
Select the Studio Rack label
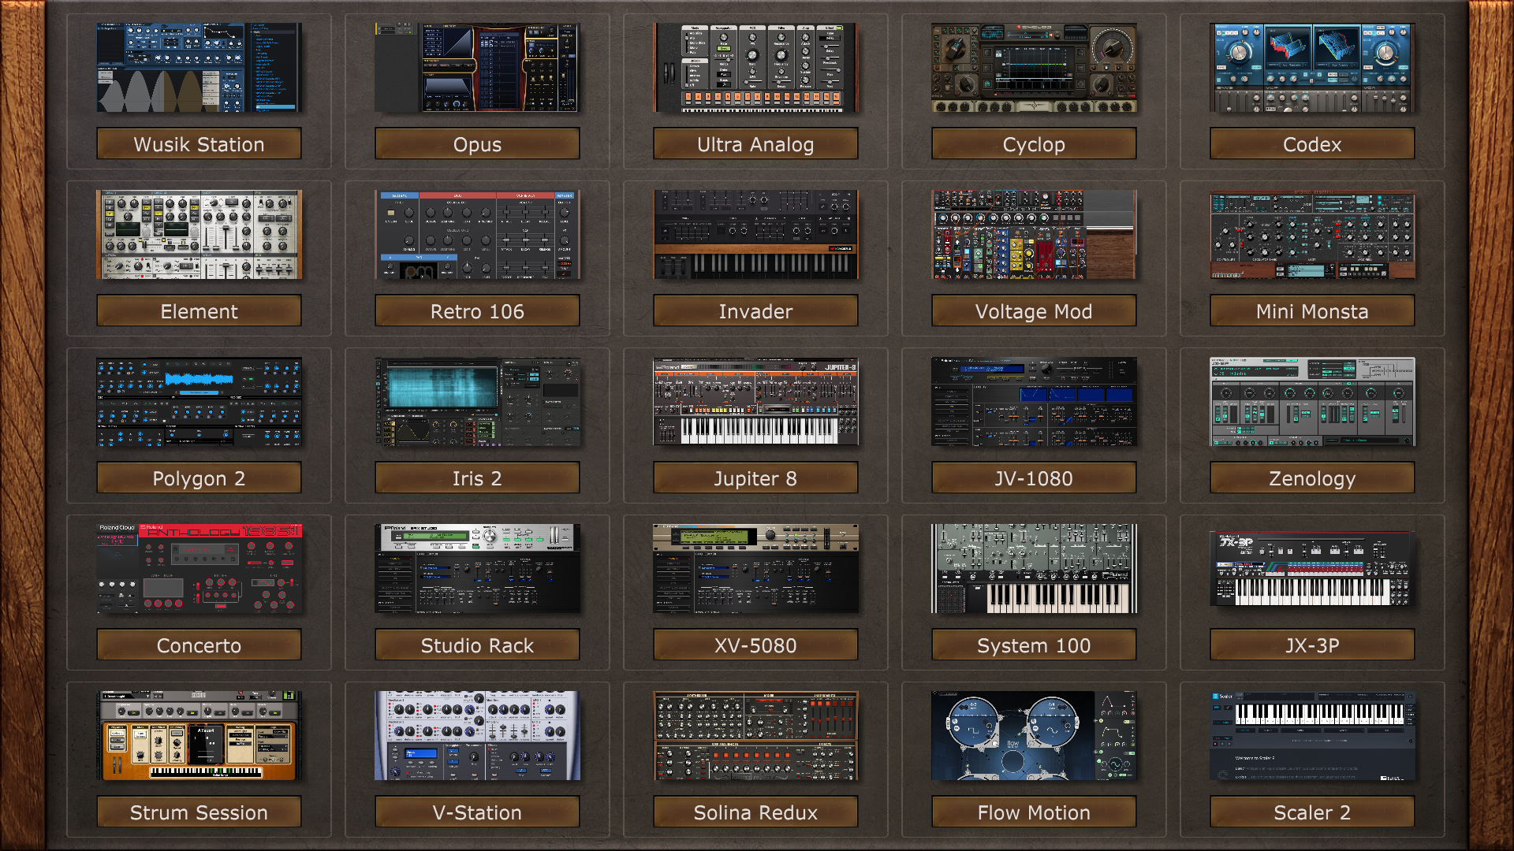coord(477,645)
